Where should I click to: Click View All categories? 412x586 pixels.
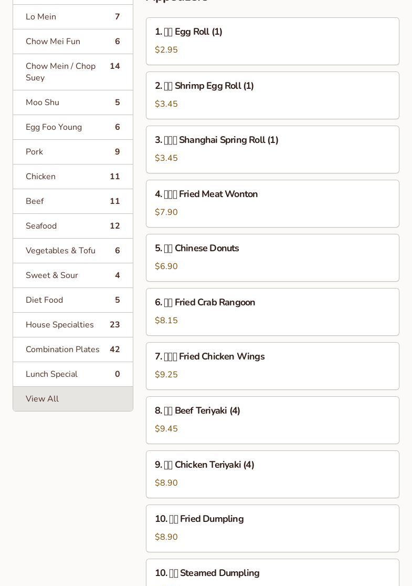(73, 399)
